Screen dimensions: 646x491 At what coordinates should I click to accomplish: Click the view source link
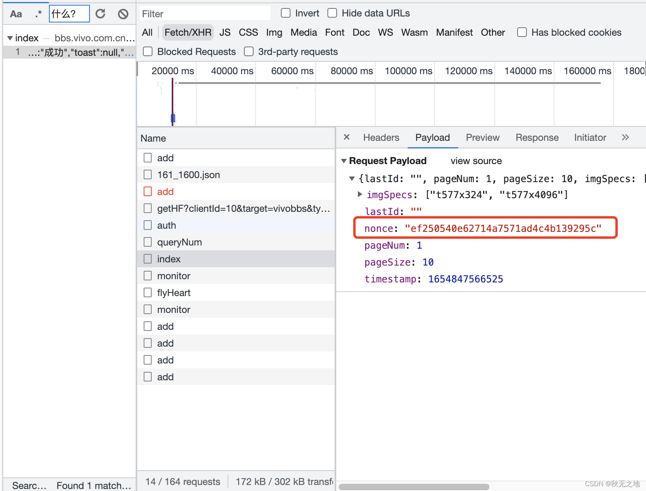476,161
